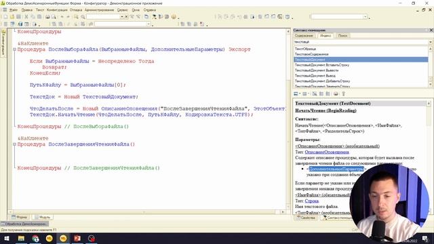The height and width of the screenshot is (244, 434).
Task: Select ТекстовыйДокумент.ВставитьСтроку in index list
Action: click(361, 65)
